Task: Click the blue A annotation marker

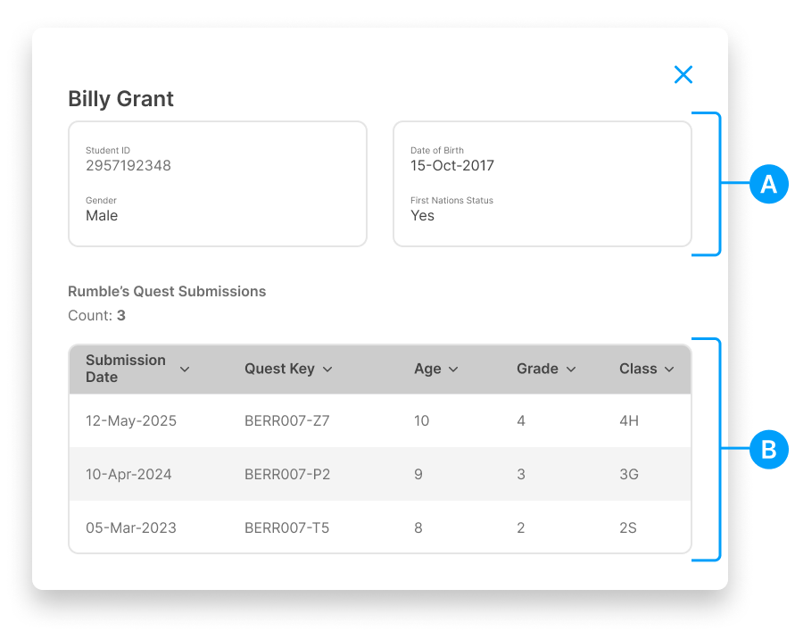Action: (768, 184)
